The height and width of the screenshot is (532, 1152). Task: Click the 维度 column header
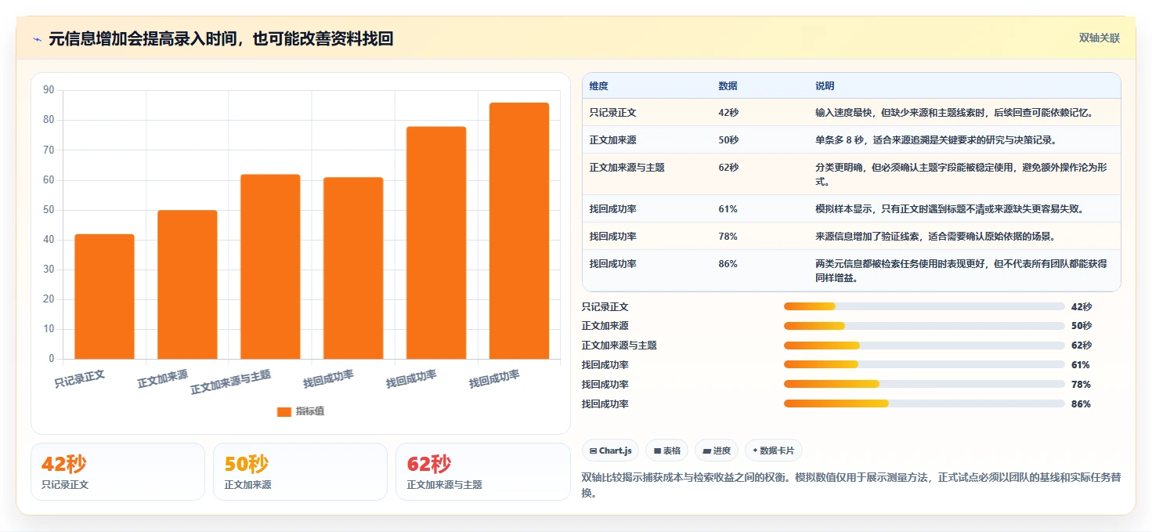click(x=599, y=86)
